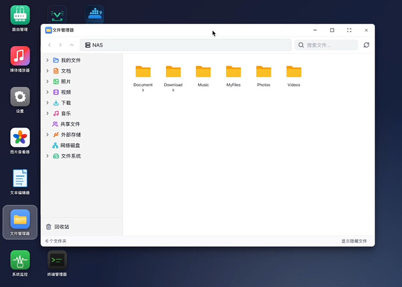Open the Videos folder
This screenshot has height=287, width=402.
[294, 72]
